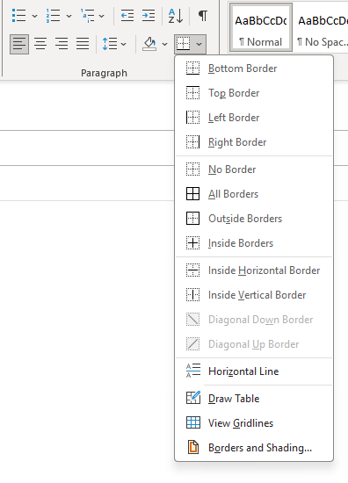The image size is (348, 483).
Task: Click the Decrease Indent icon
Action: [x=127, y=16]
